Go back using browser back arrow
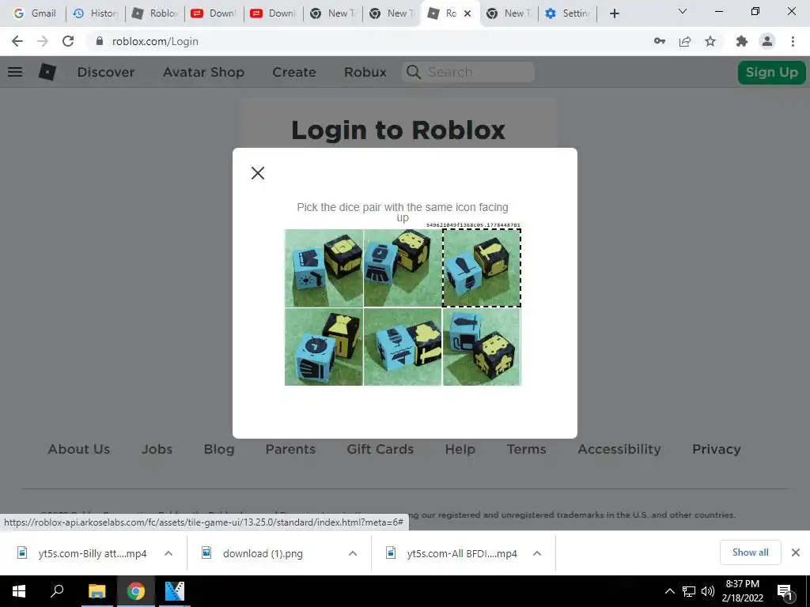This screenshot has height=607, width=810. click(x=17, y=41)
